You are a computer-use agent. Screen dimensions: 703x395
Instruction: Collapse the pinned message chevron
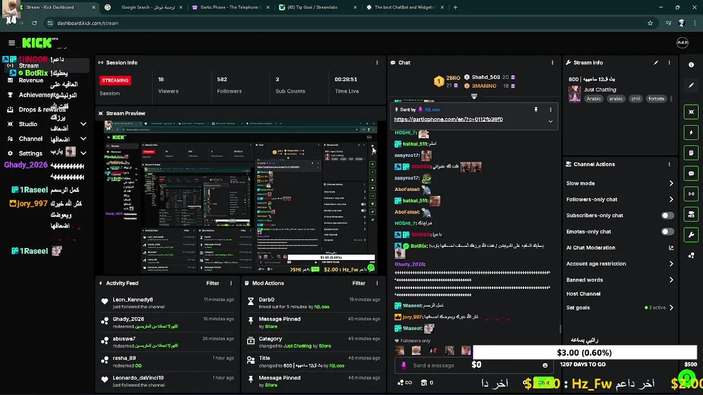tap(550, 121)
